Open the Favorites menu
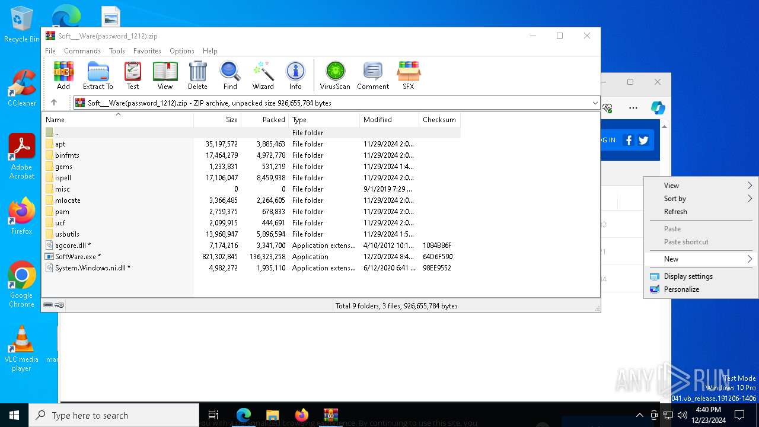 (147, 51)
